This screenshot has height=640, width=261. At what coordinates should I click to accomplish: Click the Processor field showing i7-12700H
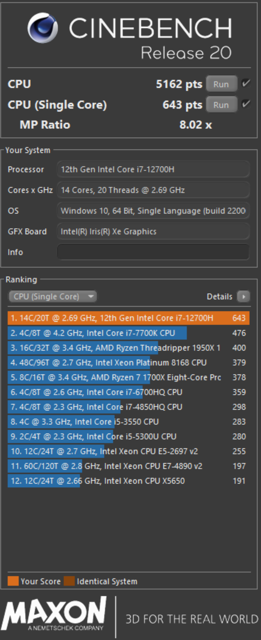(153, 169)
